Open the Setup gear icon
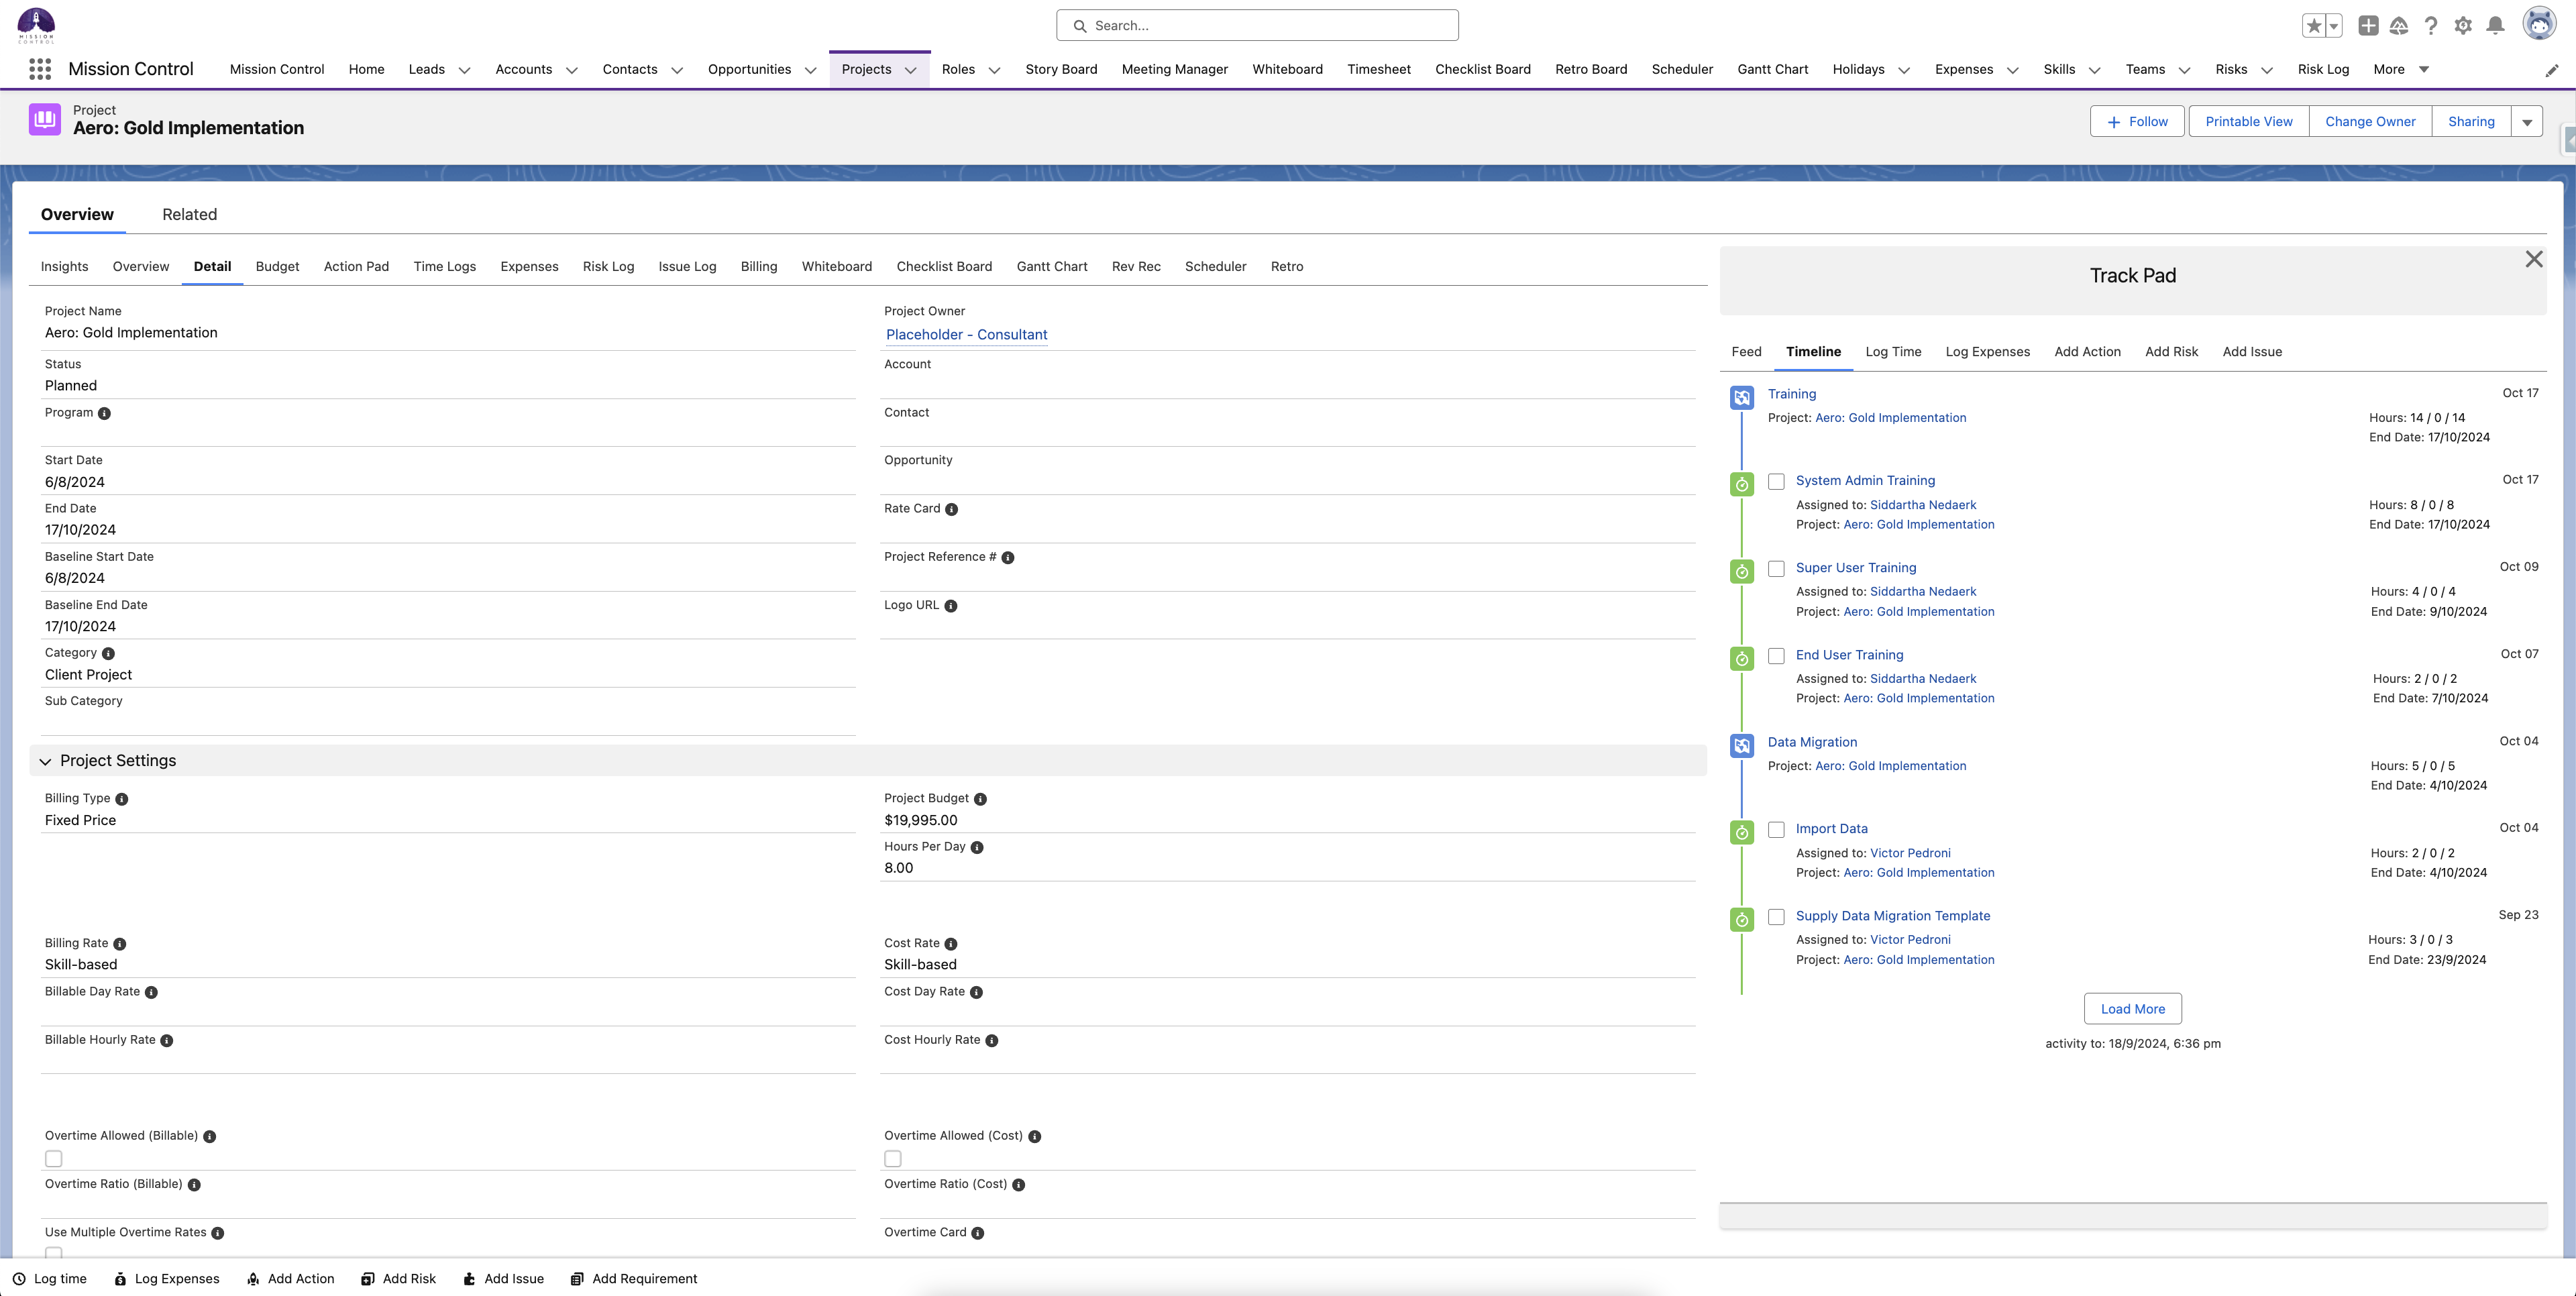Viewport: 2576px width, 1296px height. (2463, 26)
